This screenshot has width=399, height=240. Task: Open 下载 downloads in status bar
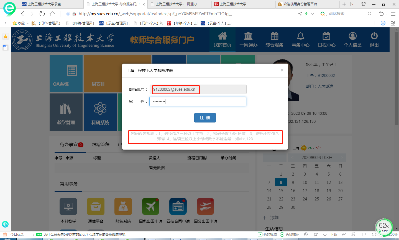tap(330, 234)
